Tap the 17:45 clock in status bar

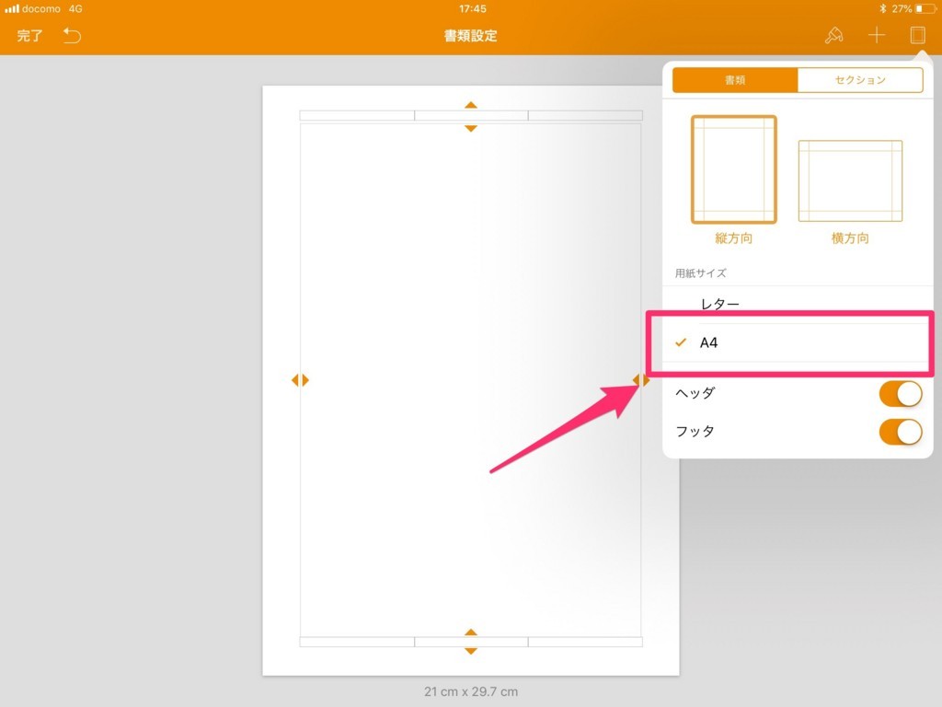(x=472, y=9)
